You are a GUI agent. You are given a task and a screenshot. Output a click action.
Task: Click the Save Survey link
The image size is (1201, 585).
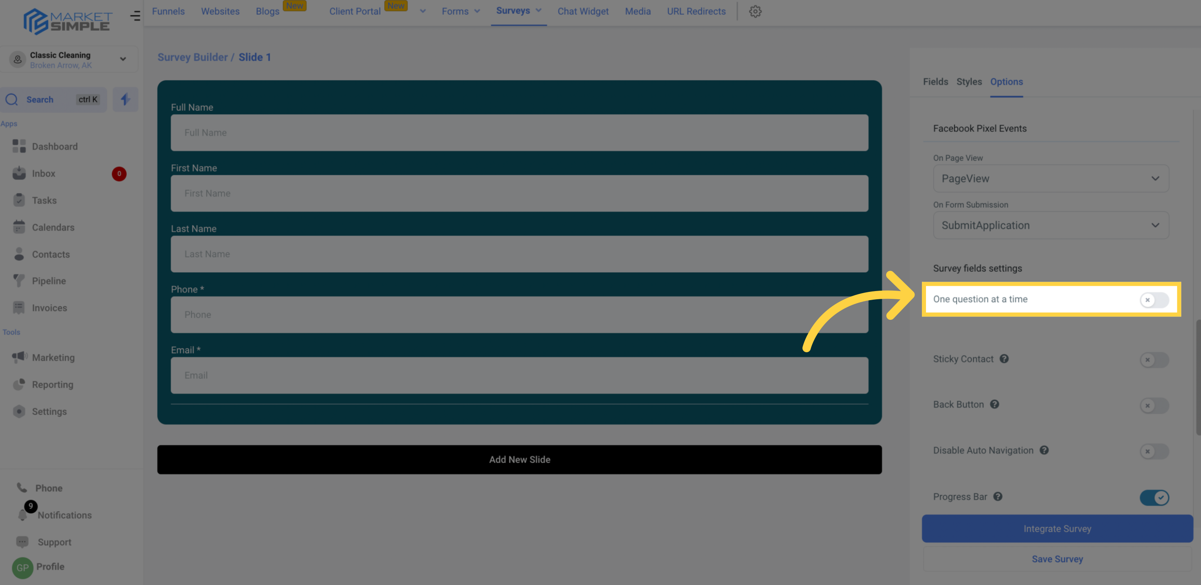pyautogui.click(x=1057, y=559)
